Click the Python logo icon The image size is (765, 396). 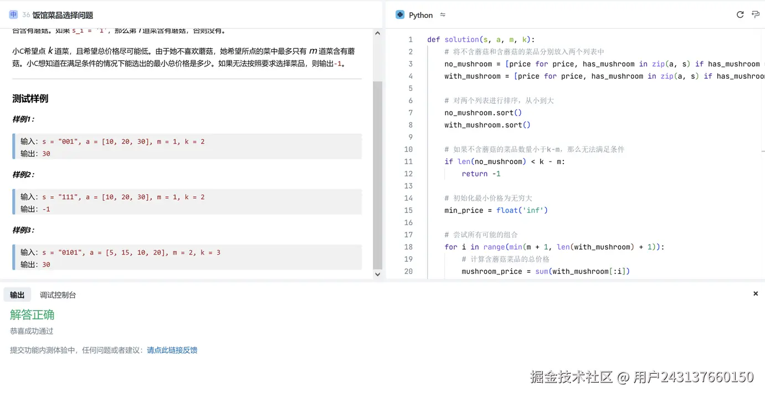point(399,15)
